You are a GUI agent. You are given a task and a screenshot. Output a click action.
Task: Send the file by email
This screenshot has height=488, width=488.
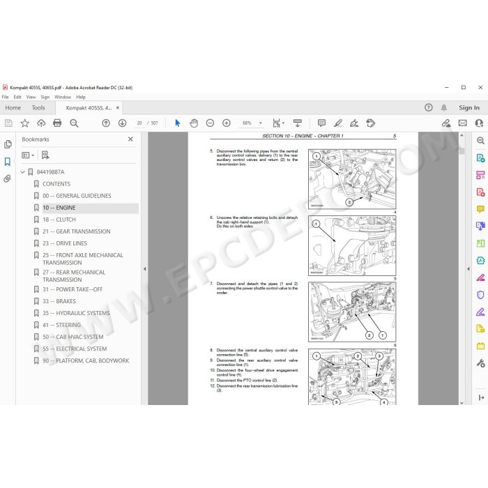(463, 123)
